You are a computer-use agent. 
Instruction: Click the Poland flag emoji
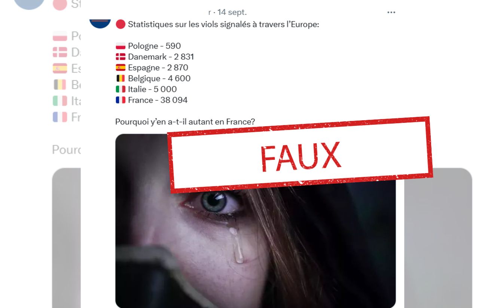tap(121, 46)
